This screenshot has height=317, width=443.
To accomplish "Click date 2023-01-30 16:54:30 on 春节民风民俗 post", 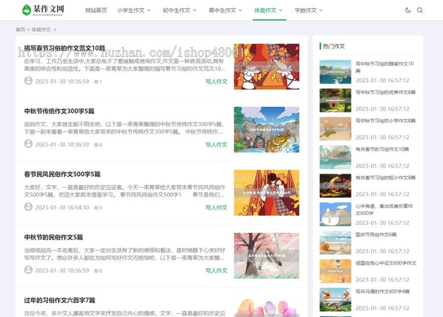I will pyautogui.click(x=62, y=207).
